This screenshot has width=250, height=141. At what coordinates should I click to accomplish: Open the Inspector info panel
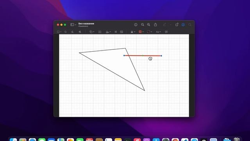[x=136, y=25]
